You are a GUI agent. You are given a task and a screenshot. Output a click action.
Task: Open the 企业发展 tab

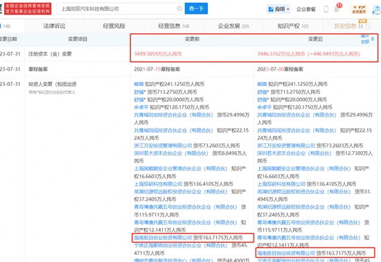(x=233, y=26)
